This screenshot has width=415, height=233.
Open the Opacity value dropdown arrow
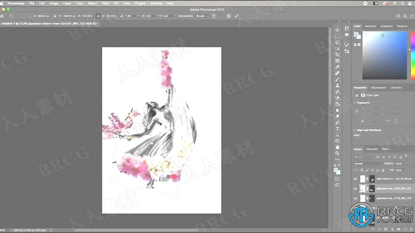click(405, 164)
